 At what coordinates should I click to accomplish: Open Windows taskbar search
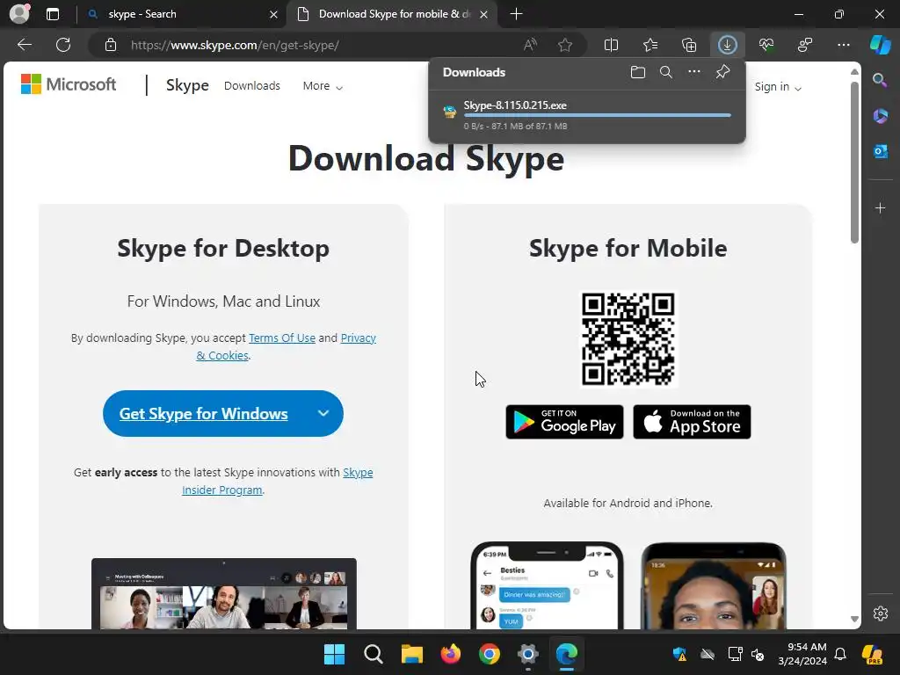click(373, 654)
